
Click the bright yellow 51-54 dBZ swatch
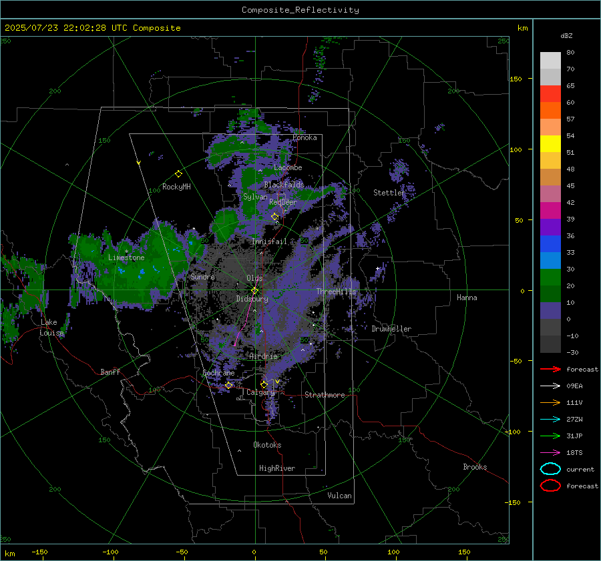[x=550, y=144]
